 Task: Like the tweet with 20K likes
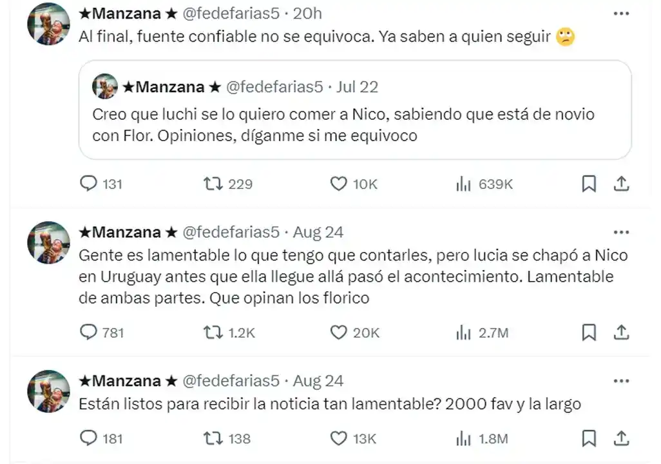point(339,333)
